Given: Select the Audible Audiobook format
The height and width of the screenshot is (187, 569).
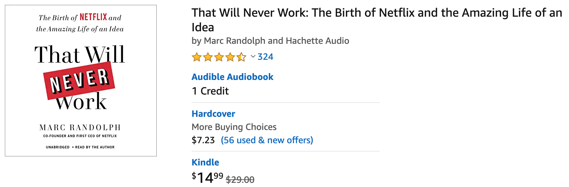Looking at the screenshot, I should click(232, 77).
